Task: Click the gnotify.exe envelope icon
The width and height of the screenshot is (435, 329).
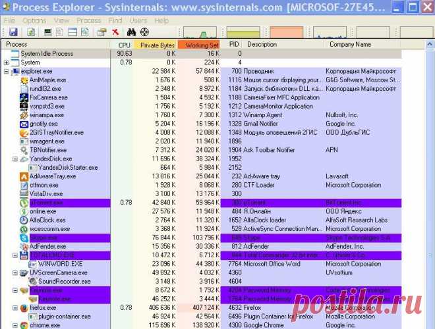Action: 24,124
